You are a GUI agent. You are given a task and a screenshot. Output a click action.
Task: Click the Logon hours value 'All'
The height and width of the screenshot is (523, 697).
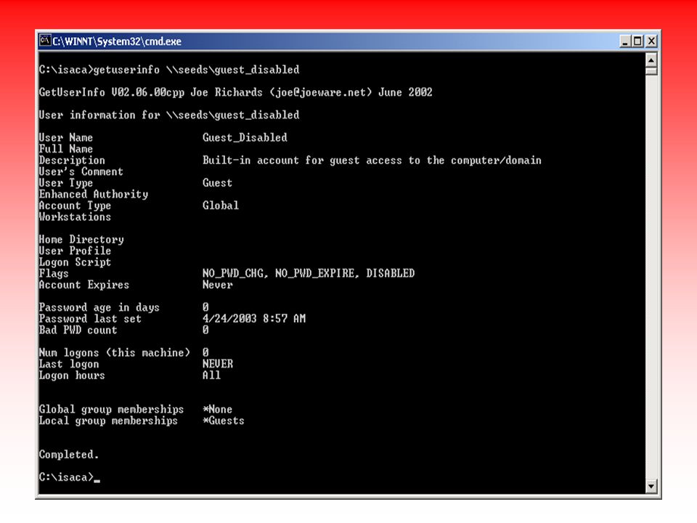pyautogui.click(x=211, y=376)
